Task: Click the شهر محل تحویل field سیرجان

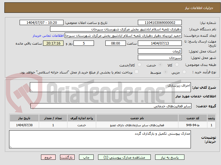Action: pyautogui.click(x=160, y=57)
